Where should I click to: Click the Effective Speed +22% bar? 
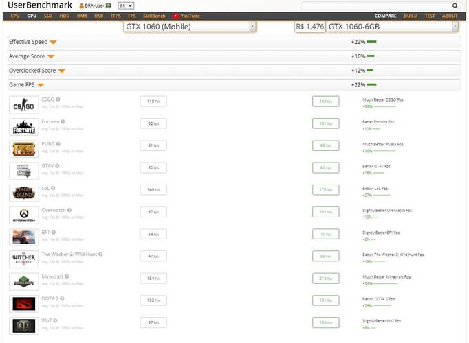coord(371,42)
